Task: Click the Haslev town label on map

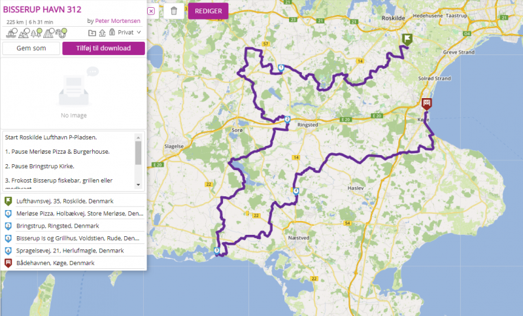Action: click(356, 188)
